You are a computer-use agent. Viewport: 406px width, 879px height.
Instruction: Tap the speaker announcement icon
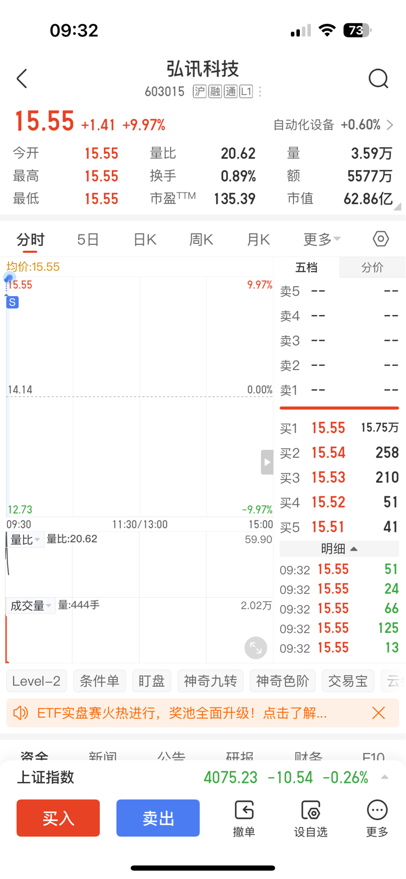(21, 713)
